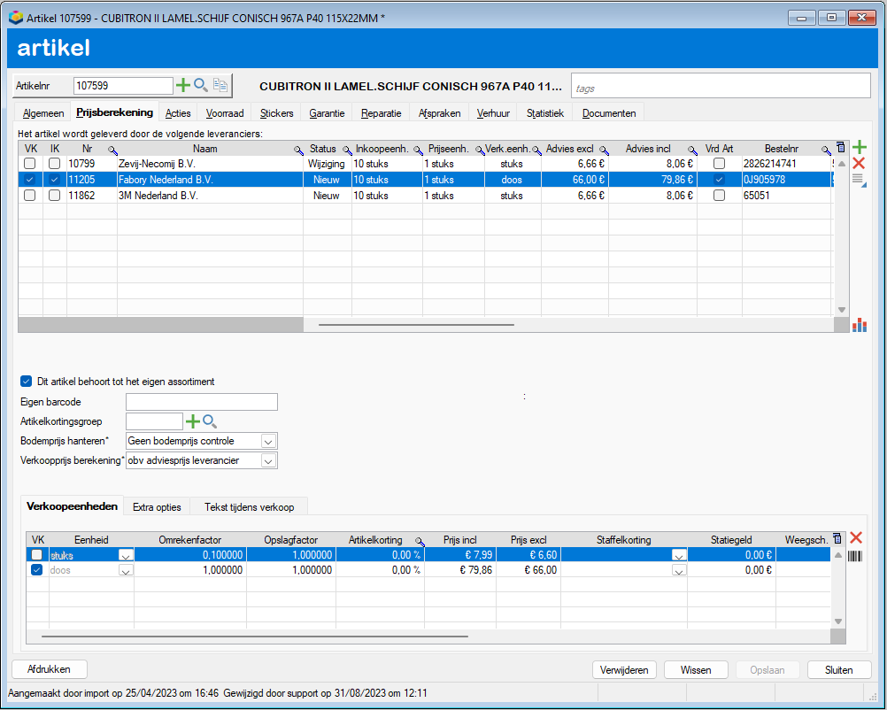Click the Afdrukken button
The height and width of the screenshot is (710, 887).
click(x=50, y=669)
